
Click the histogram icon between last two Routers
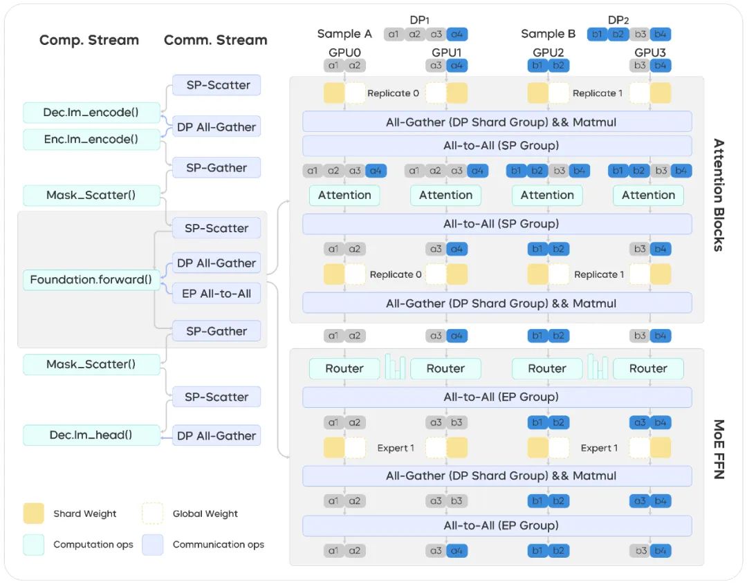[x=598, y=366]
